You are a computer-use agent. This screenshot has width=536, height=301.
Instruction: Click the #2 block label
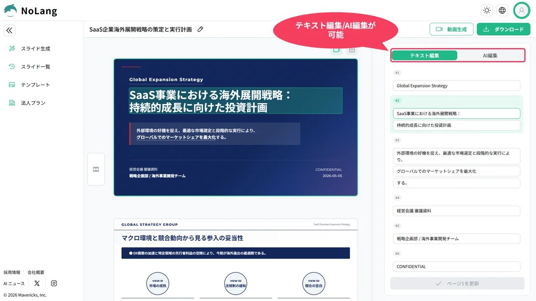tap(397, 101)
